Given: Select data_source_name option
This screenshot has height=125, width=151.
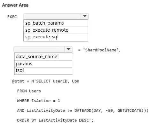Looking at the screenshot, I should click(43, 57).
